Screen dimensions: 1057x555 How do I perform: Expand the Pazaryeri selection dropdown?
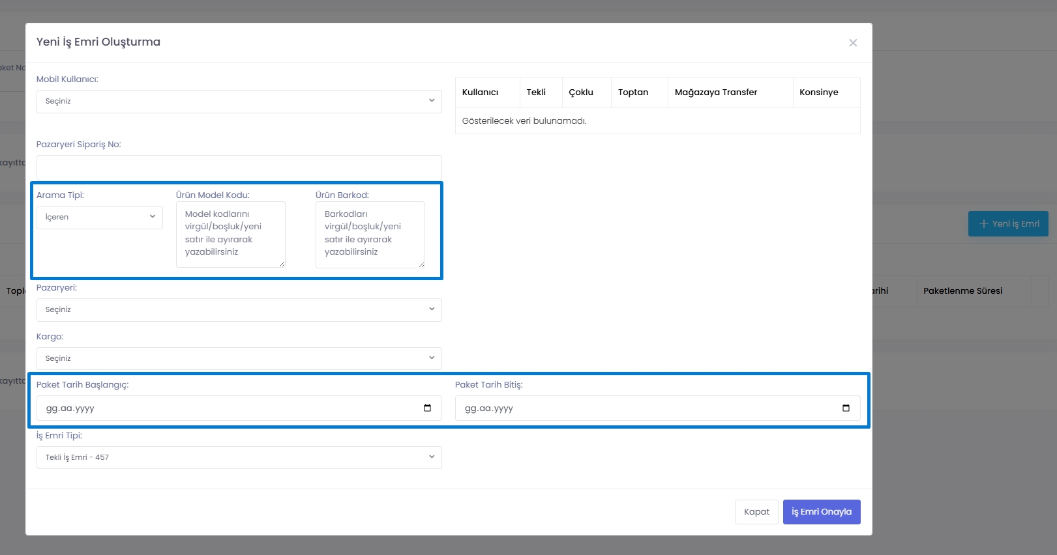(239, 310)
